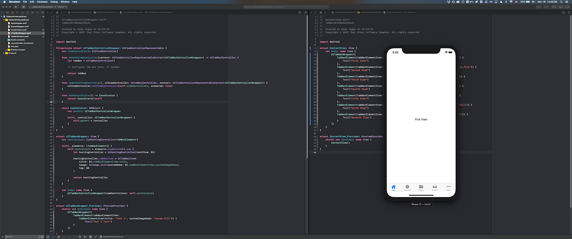Show the Project navigator
Viewport: 572px width, 239px height.
[2, 12]
